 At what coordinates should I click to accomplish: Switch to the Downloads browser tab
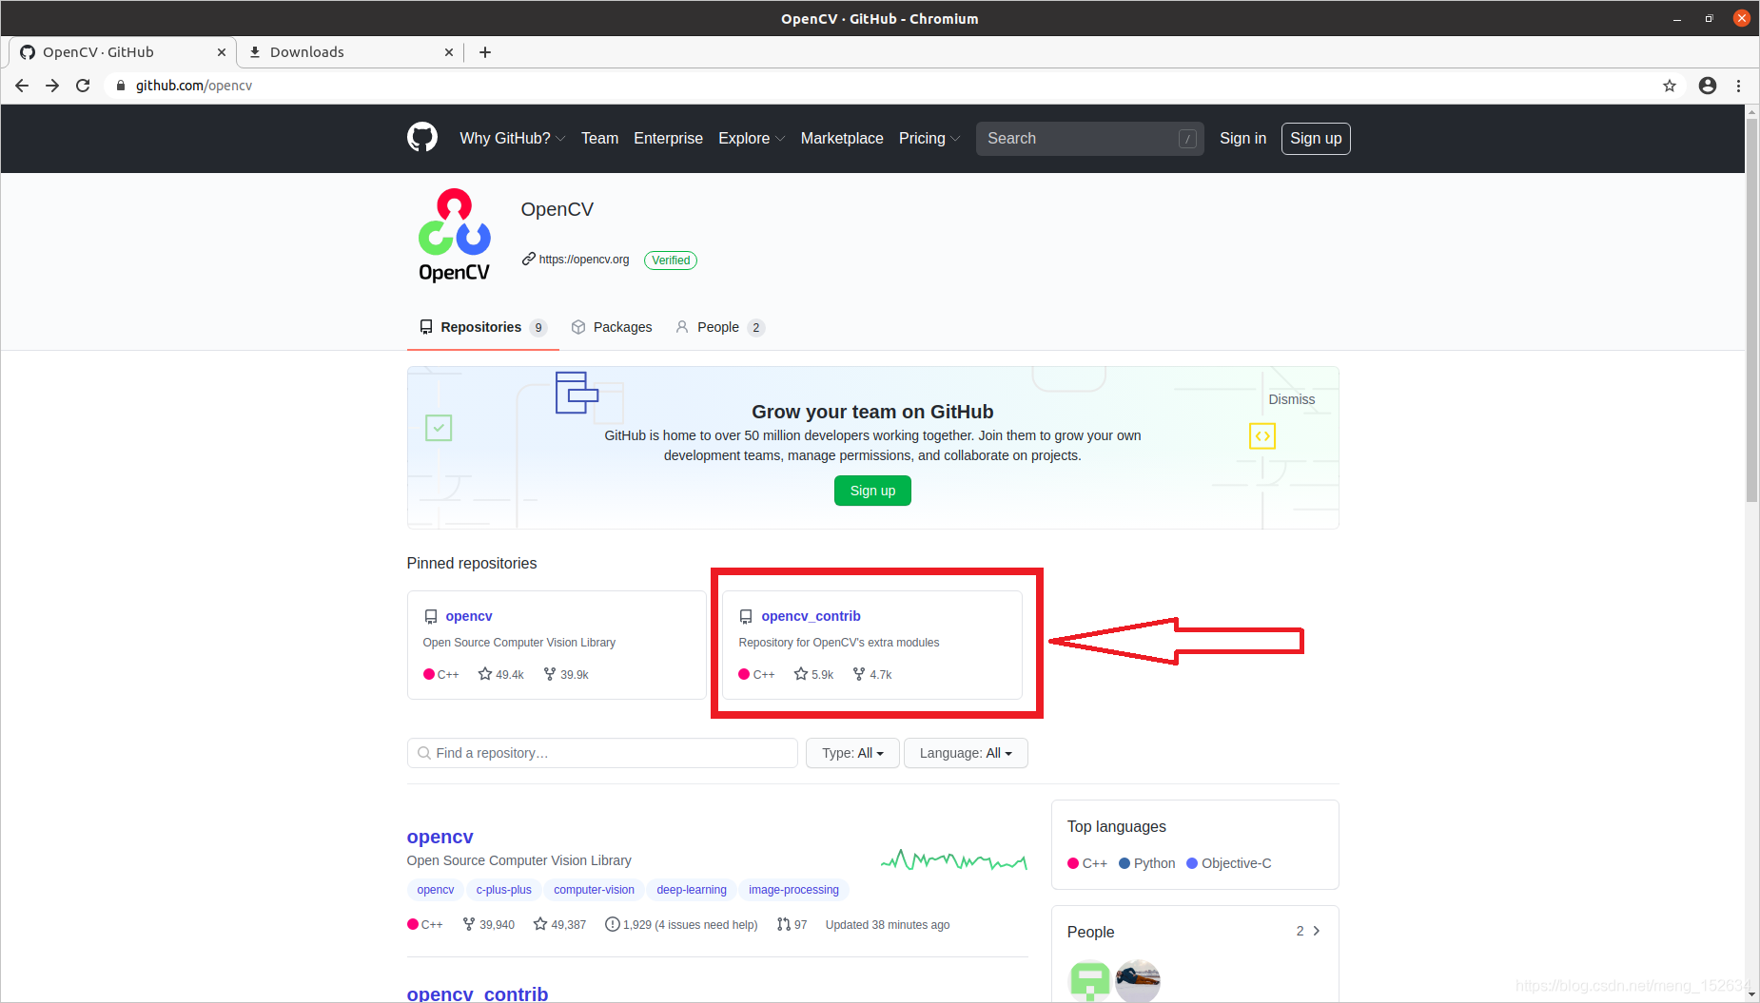point(348,52)
